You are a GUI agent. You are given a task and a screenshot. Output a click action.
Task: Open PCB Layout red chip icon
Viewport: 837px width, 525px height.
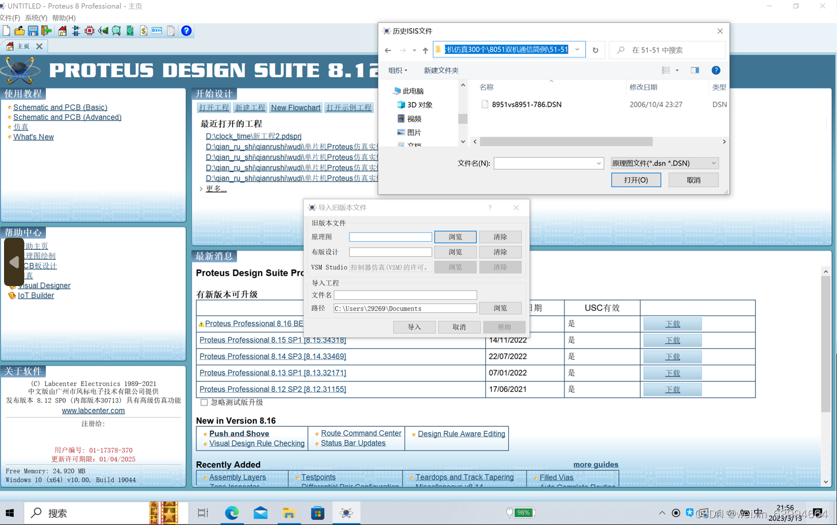[89, 30]
